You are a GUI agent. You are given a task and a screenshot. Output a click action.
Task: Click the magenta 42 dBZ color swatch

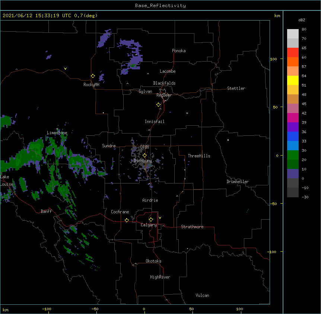click(293, 117)
